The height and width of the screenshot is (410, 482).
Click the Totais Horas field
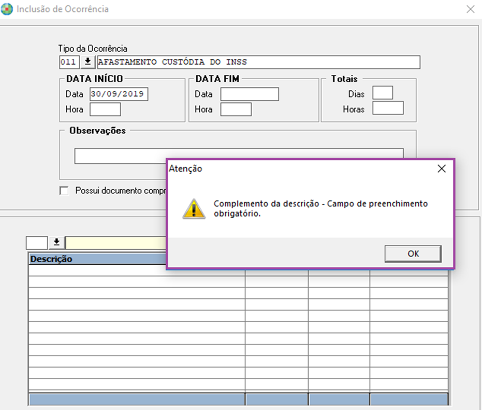388,108
